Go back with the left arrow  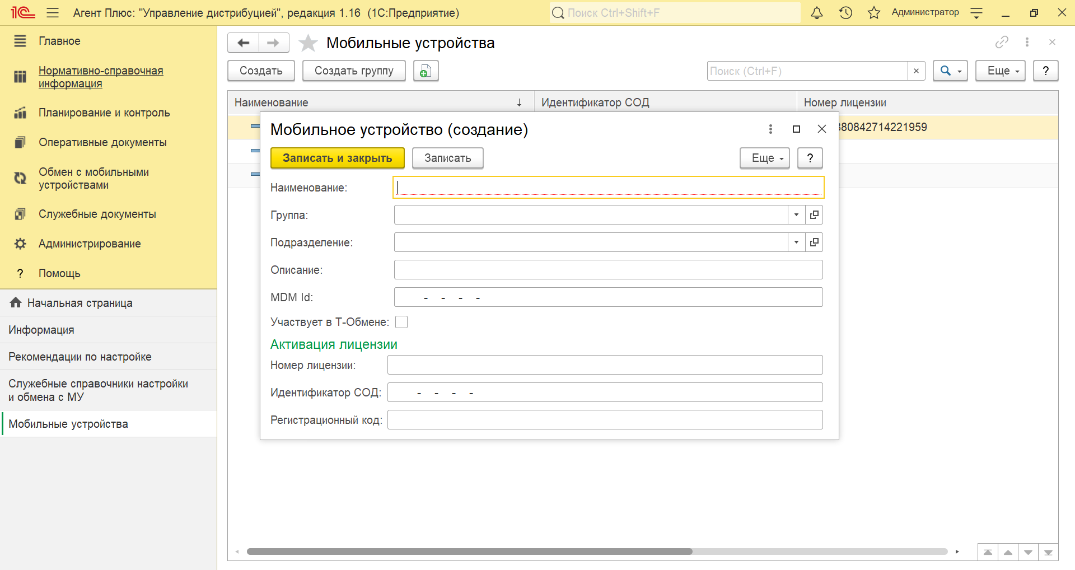click(x=244, y=43)
